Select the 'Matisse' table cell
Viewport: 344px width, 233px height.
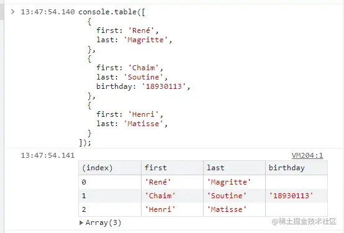tap(234, 209)
